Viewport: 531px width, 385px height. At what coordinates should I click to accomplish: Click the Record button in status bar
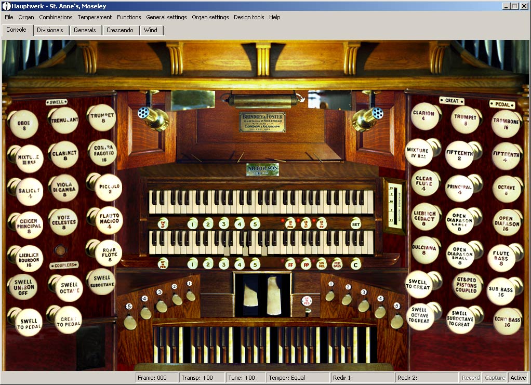471,378
